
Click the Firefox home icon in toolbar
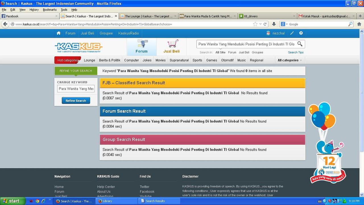point(359,24)
